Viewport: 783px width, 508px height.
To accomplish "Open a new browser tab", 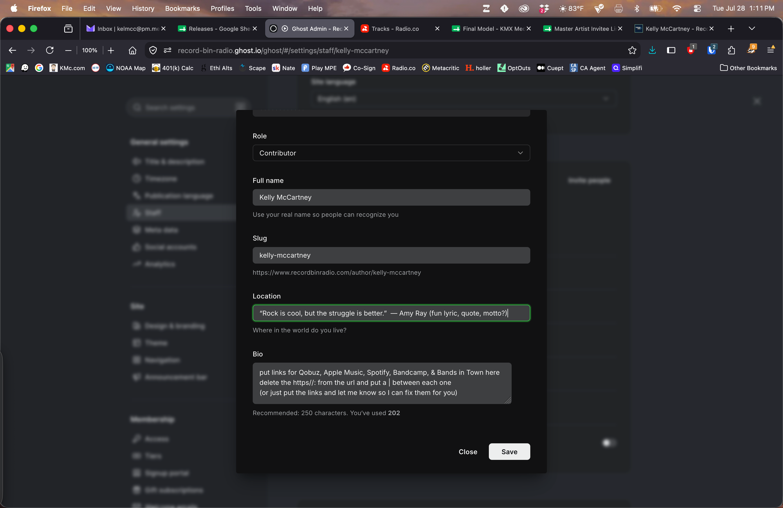I will 731,29.
